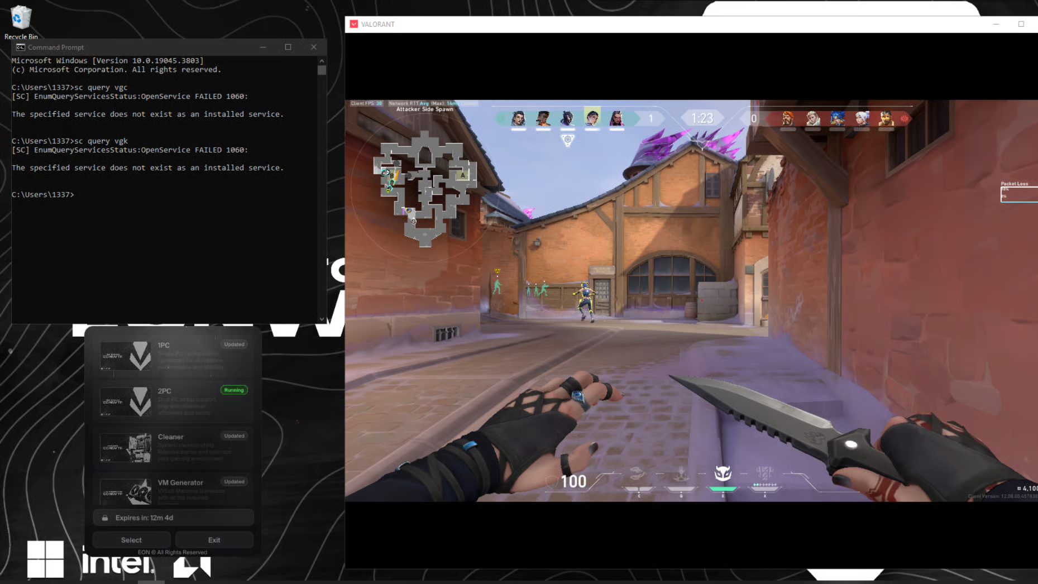This screenshot has width=1038, height=584.
Task: Click the red spike icon on enemy bar
Action: pyautogui.click(x=905, y=118)
